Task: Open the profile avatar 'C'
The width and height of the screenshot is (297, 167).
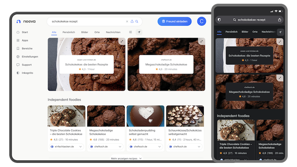Action: pos(202,21)
